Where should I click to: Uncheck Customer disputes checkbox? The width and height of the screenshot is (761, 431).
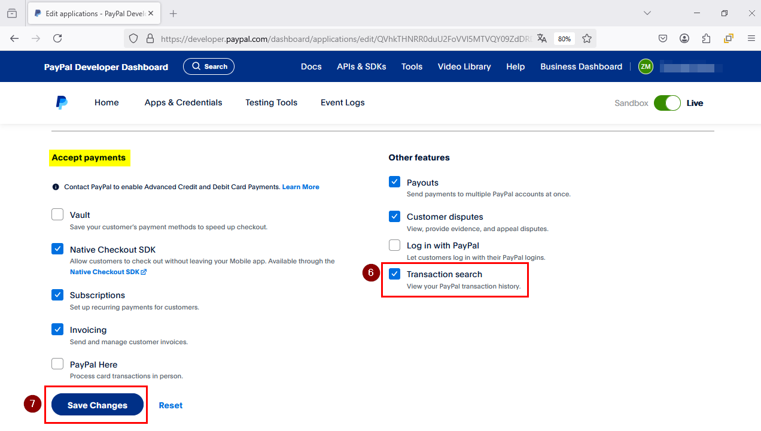pyautogui.click(x=394, y=216)
